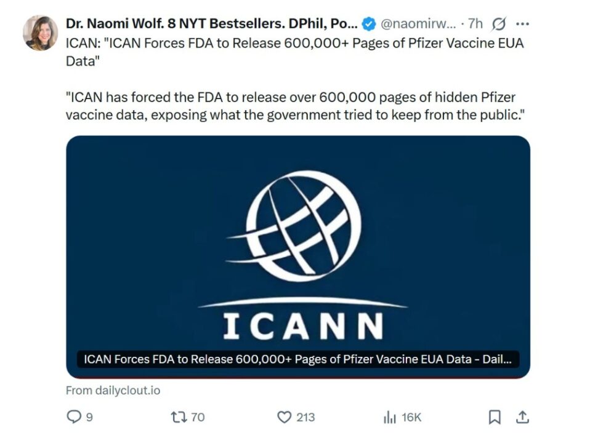Open the ICANN logo link preview image
590x443 pixels.
click(298, 246)
